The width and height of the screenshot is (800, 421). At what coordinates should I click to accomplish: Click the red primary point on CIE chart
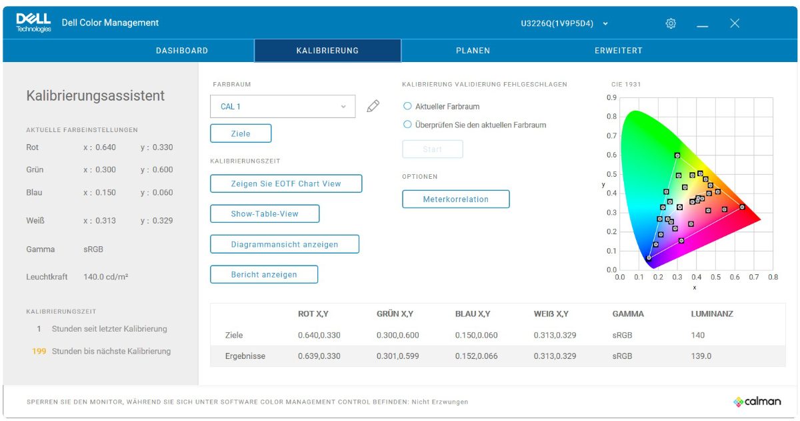[743, 207]
